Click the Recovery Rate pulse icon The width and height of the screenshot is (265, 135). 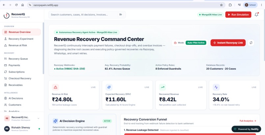point(216,87)
